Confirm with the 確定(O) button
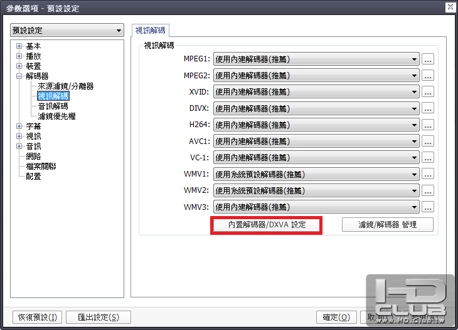 click(x=336, y=317)
